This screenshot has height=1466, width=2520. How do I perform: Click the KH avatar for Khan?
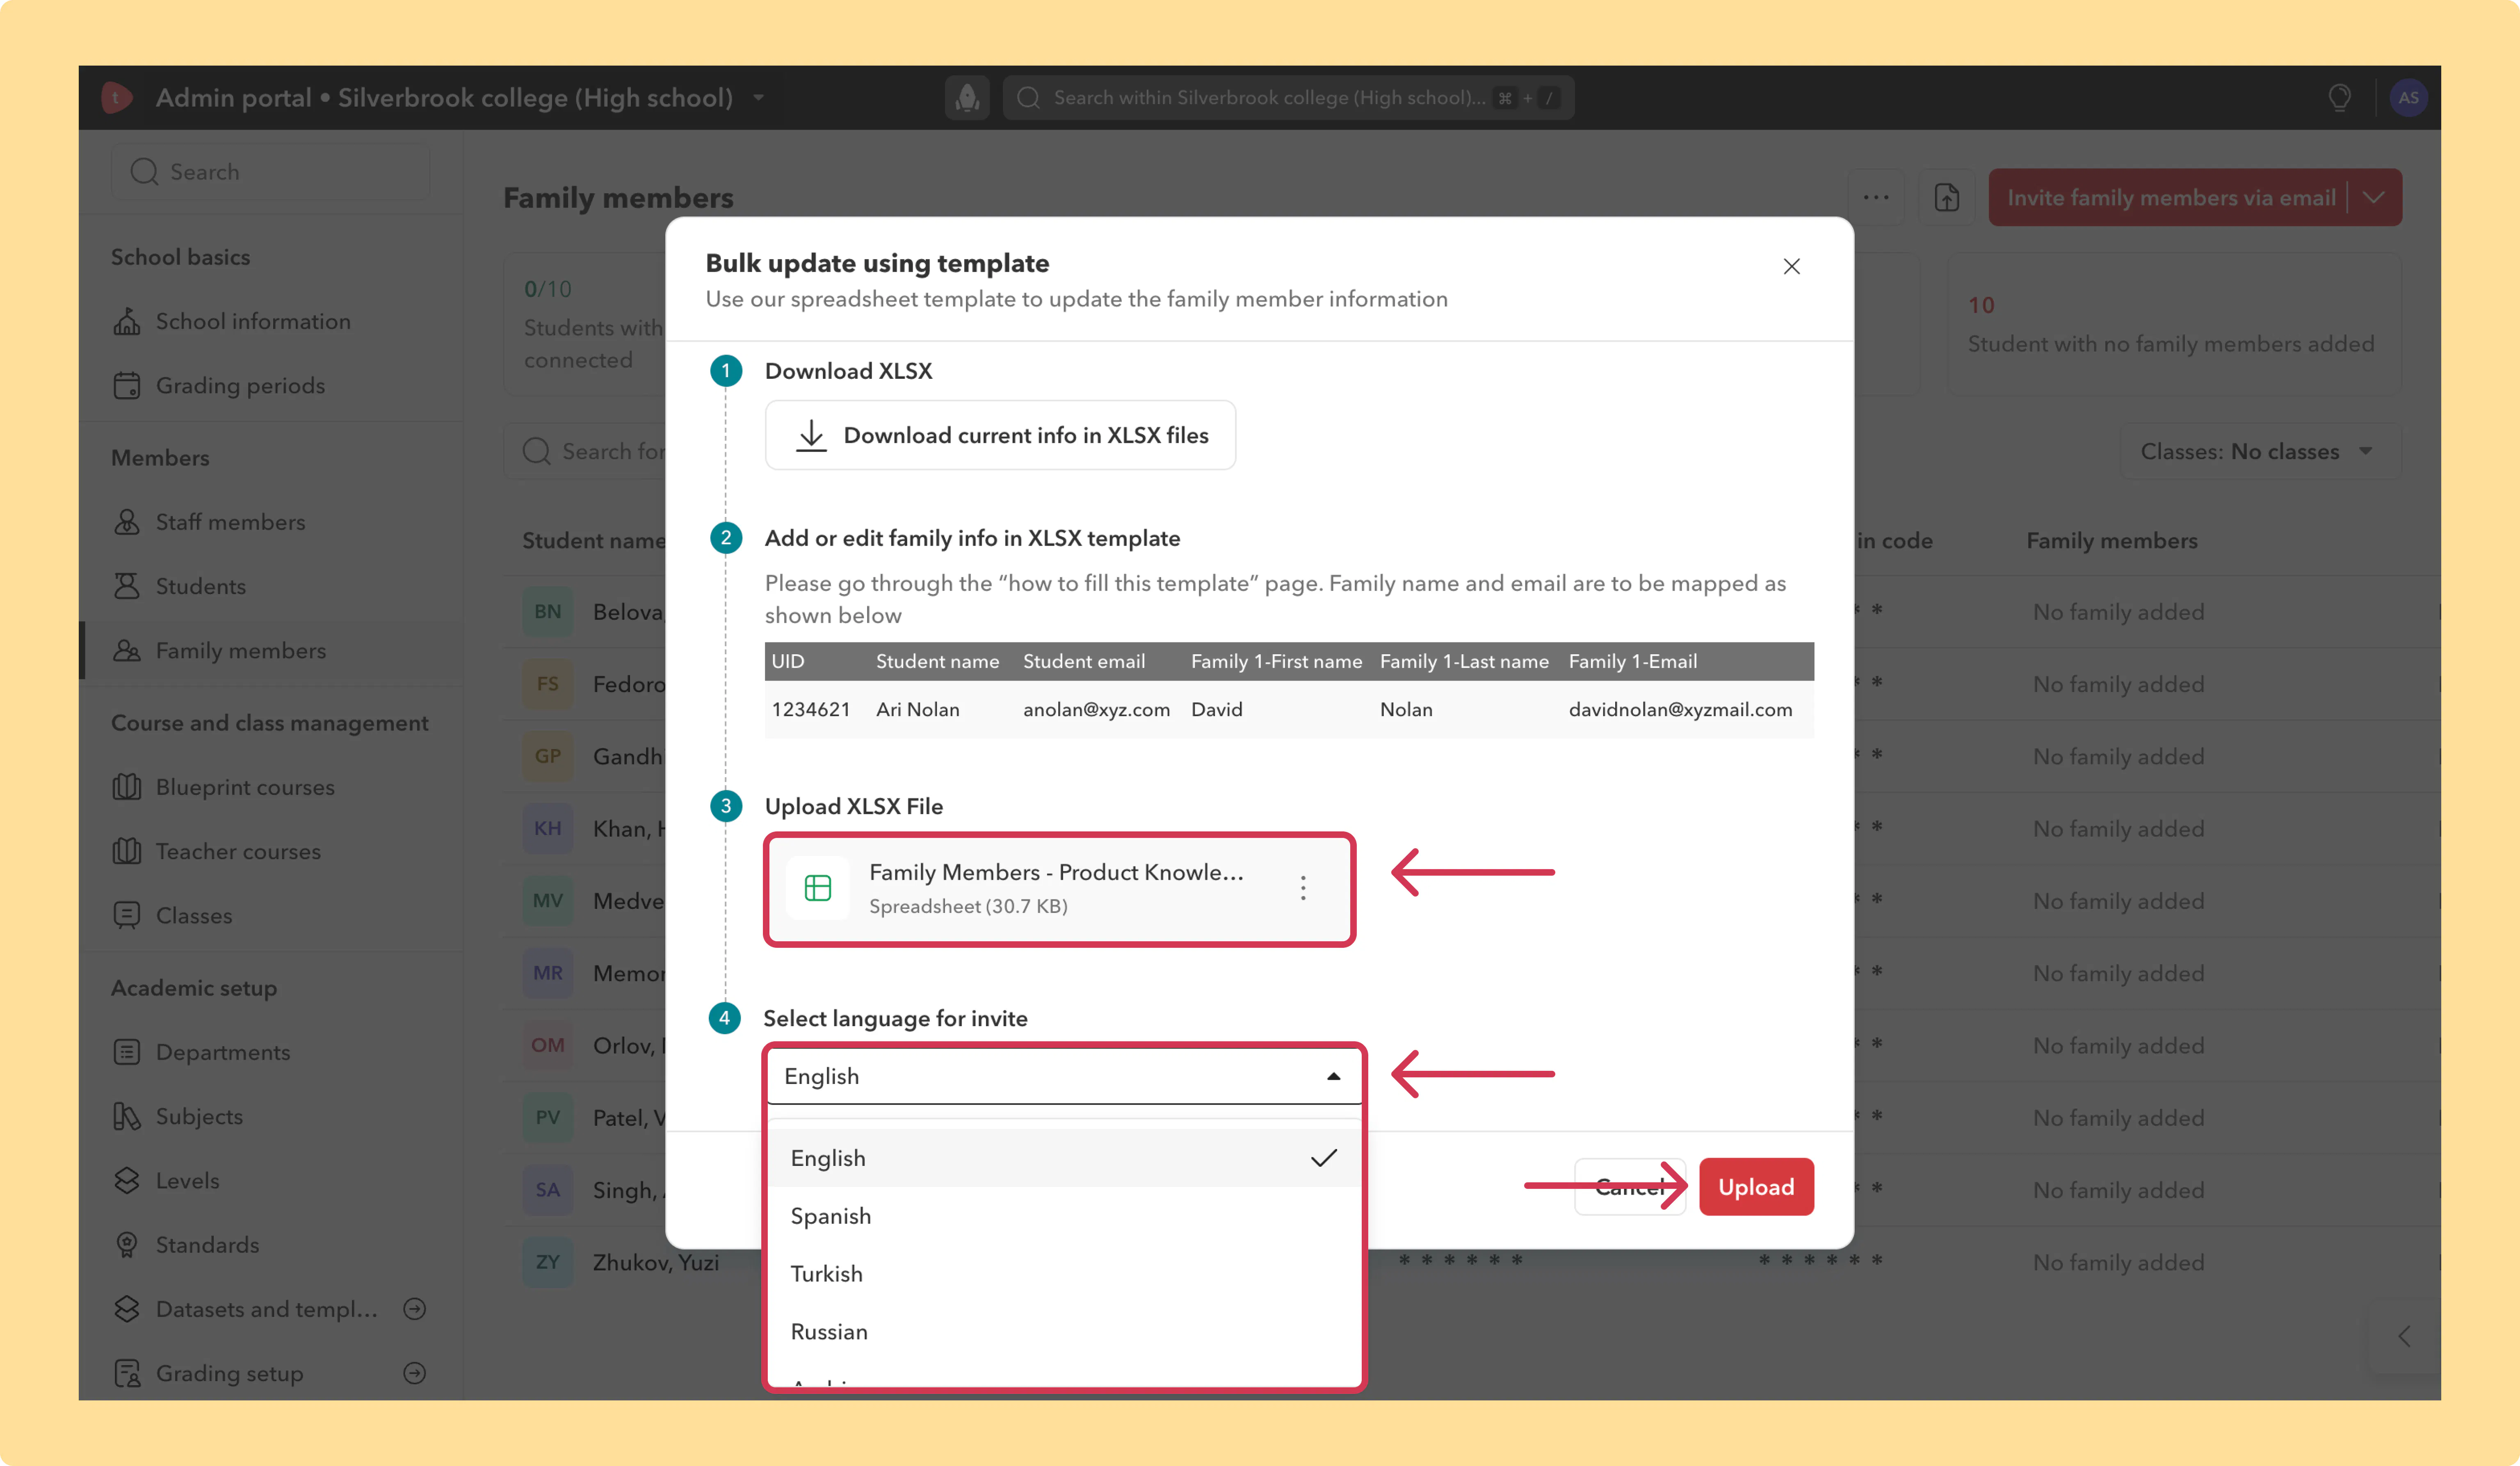pos(548,829)
